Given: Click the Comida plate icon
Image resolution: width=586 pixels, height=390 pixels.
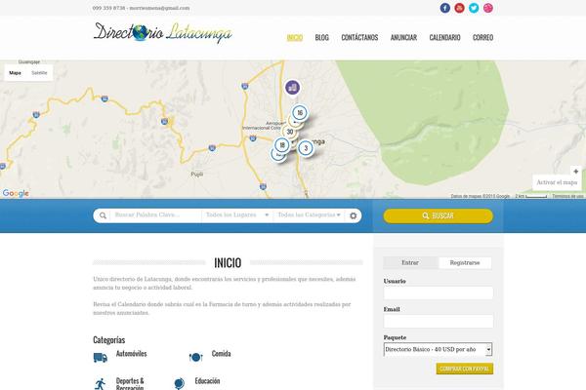Looking at the screenshot, I should tap(196, 357).
